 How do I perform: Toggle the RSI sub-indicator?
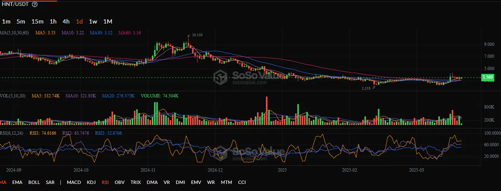(105, 182)
